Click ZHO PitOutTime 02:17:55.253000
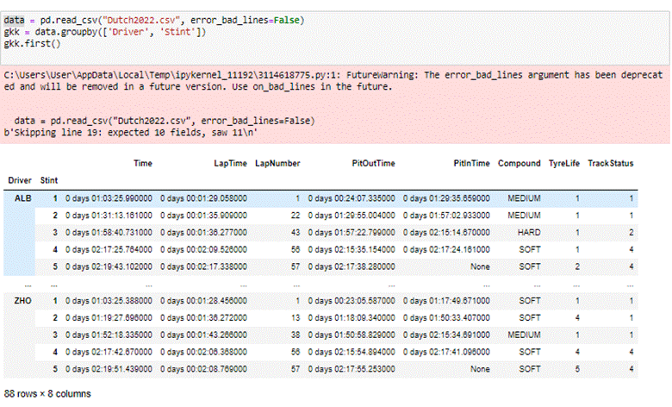 352,369
